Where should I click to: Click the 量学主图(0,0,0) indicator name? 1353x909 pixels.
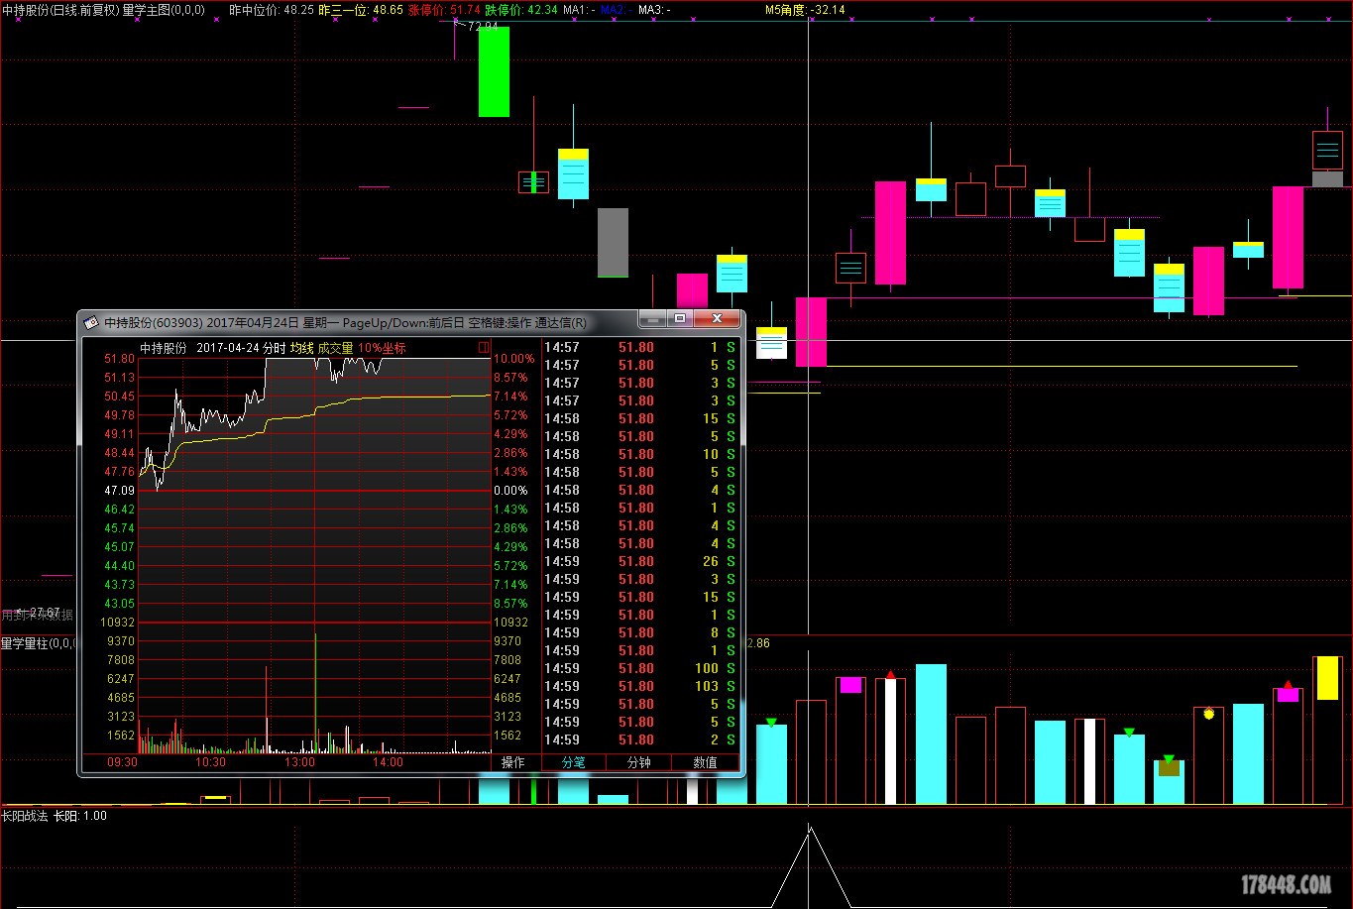164,10
